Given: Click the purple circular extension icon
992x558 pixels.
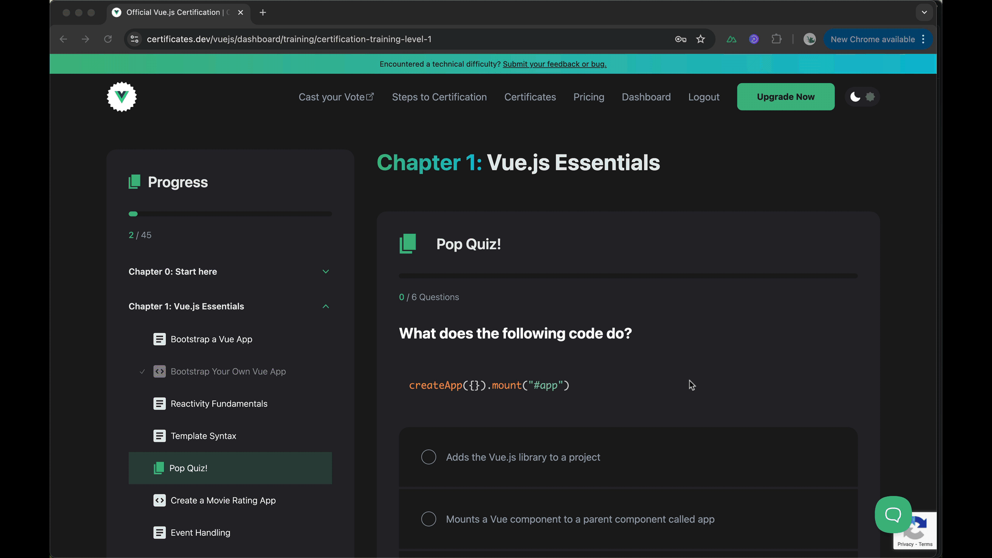Looking at the screenshot, I should [754, 39].
